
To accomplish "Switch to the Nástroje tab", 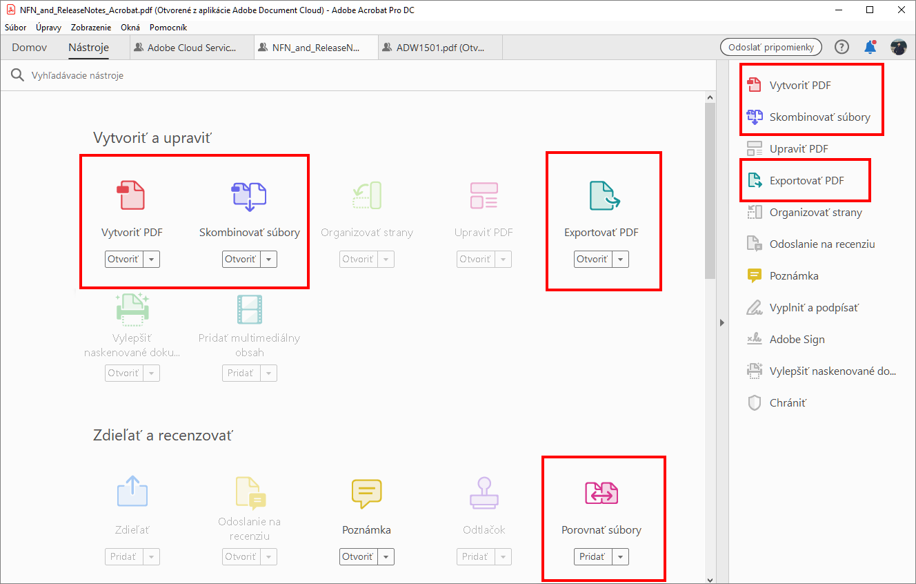I will coord(88,48).
